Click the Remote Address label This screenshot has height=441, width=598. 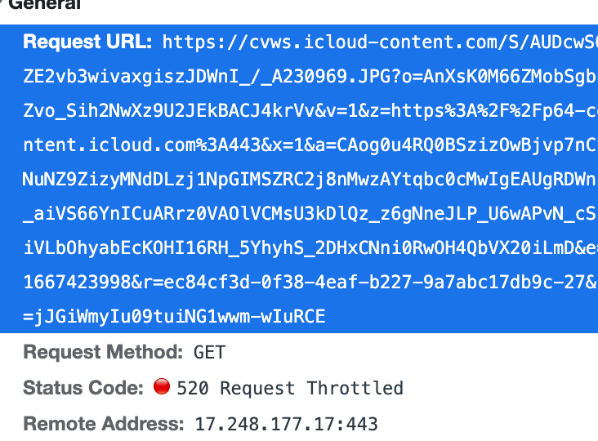coord(104,424)
